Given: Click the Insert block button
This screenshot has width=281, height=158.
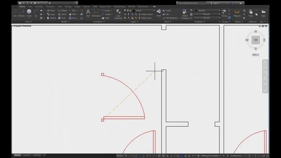Looking at the screenshot, I should pos(159,13).
